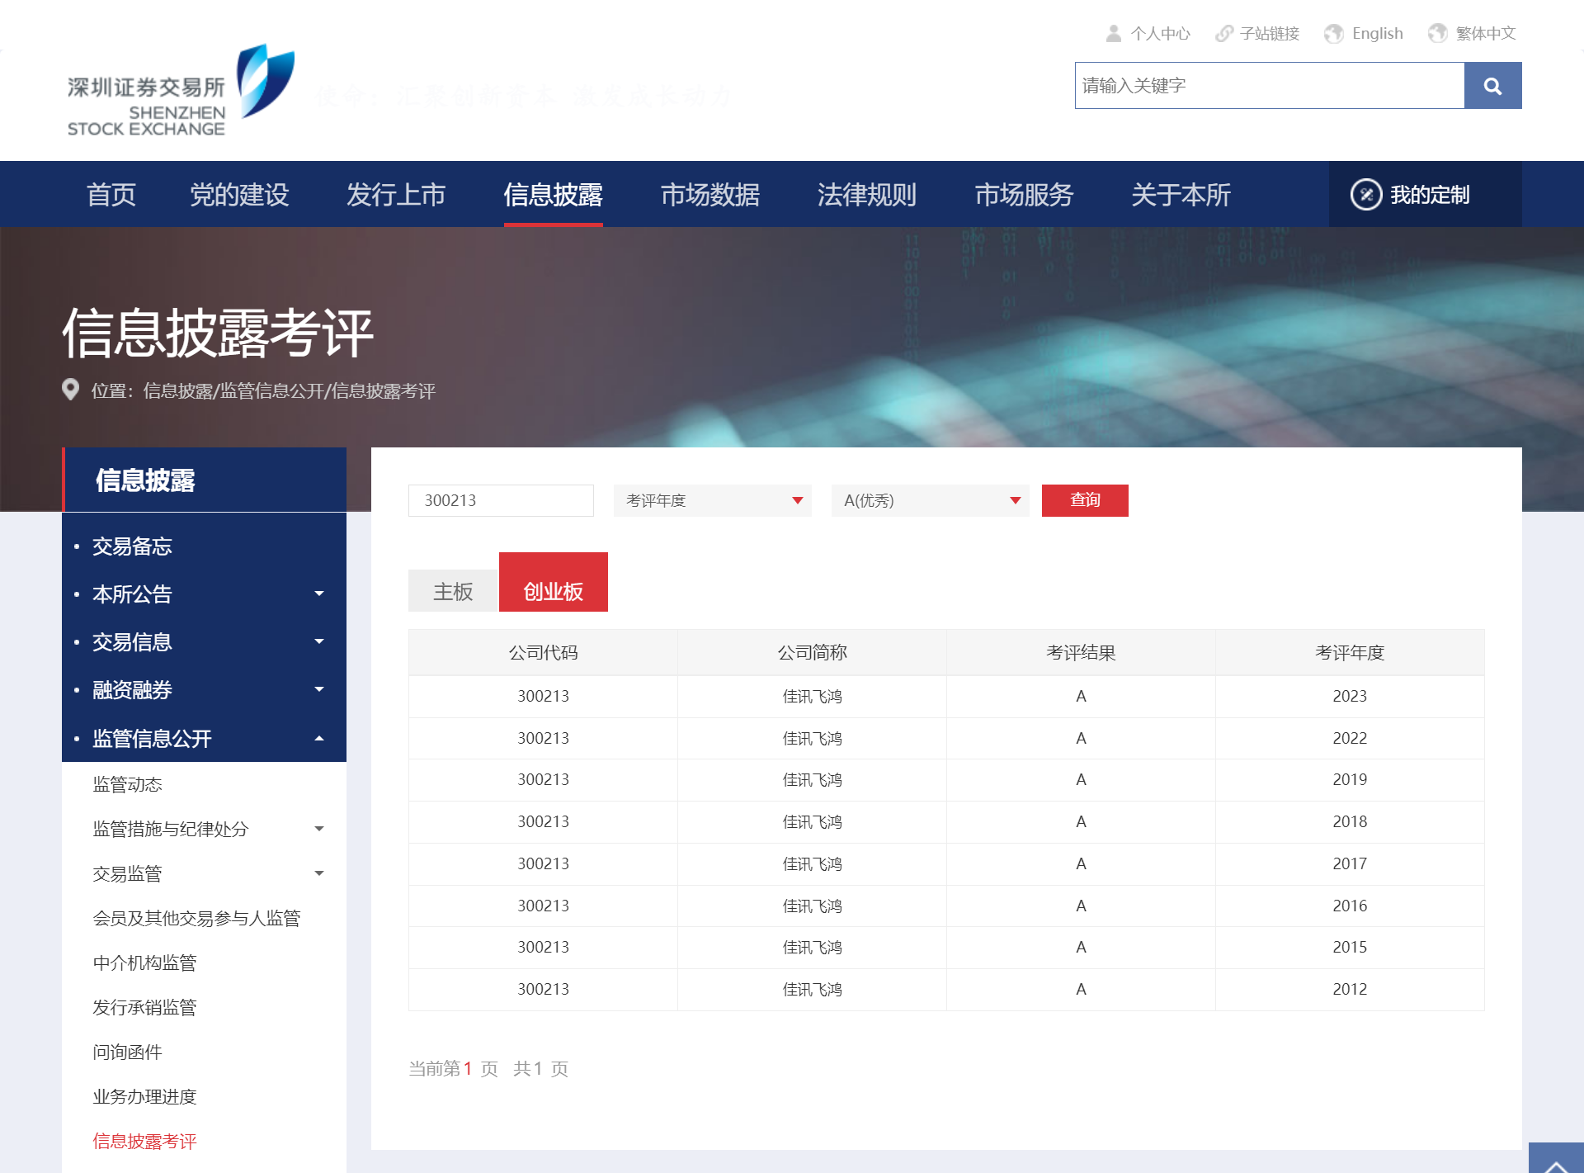Click the 个人中心 user icon
The height and width of the screenshot is (1173, 1584).
tap(1114, 34)
